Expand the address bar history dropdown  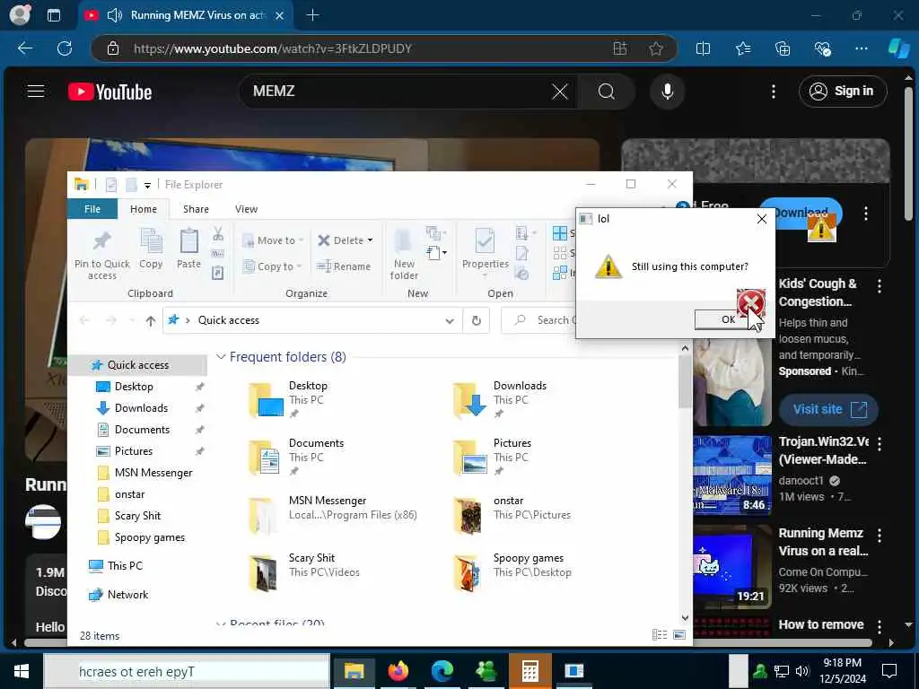[450, 320]
